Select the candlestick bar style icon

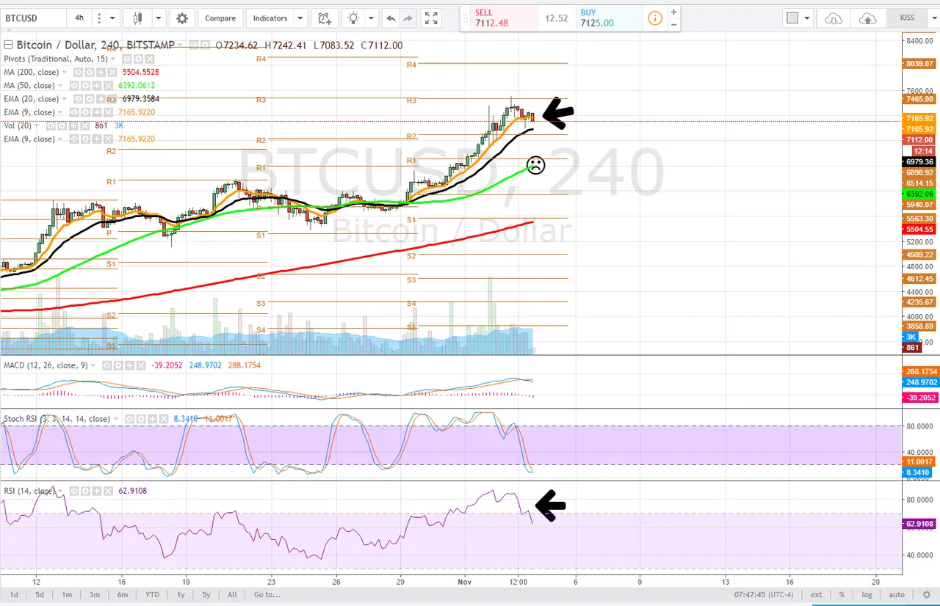(x=138, y=18)
